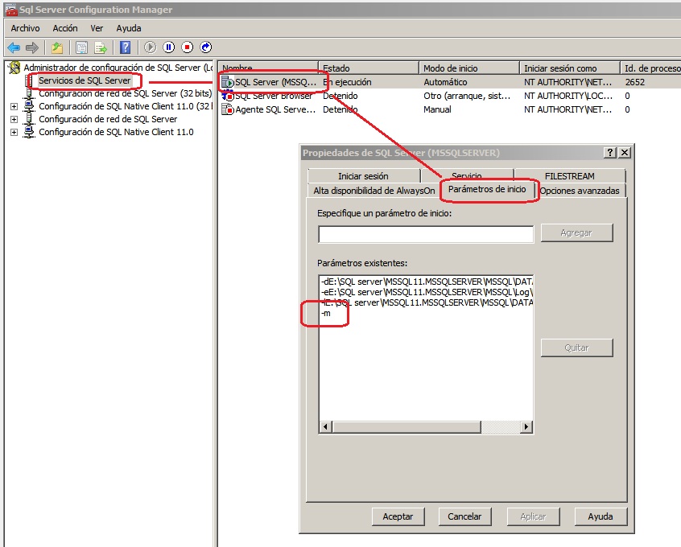Viewport: 681px width, 547px height.
Task: Click the Start service play icon
Action: 151,47
